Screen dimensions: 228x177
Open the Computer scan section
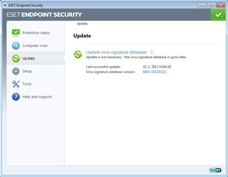point(36,46)
